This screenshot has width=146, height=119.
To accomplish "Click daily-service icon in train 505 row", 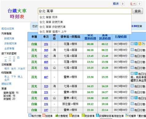I will [x=132, y=50].
